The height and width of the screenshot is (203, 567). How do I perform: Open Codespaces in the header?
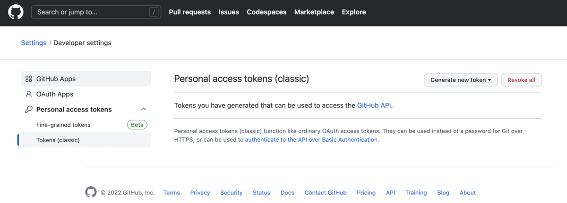point(266,12)
